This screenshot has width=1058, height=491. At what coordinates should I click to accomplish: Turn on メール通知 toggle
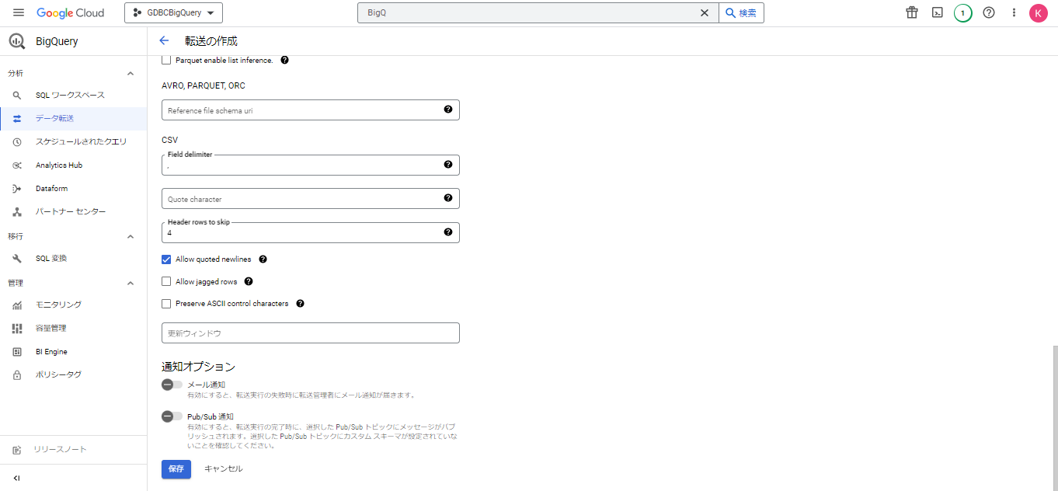pyautogui.click(x=172, y=385)
